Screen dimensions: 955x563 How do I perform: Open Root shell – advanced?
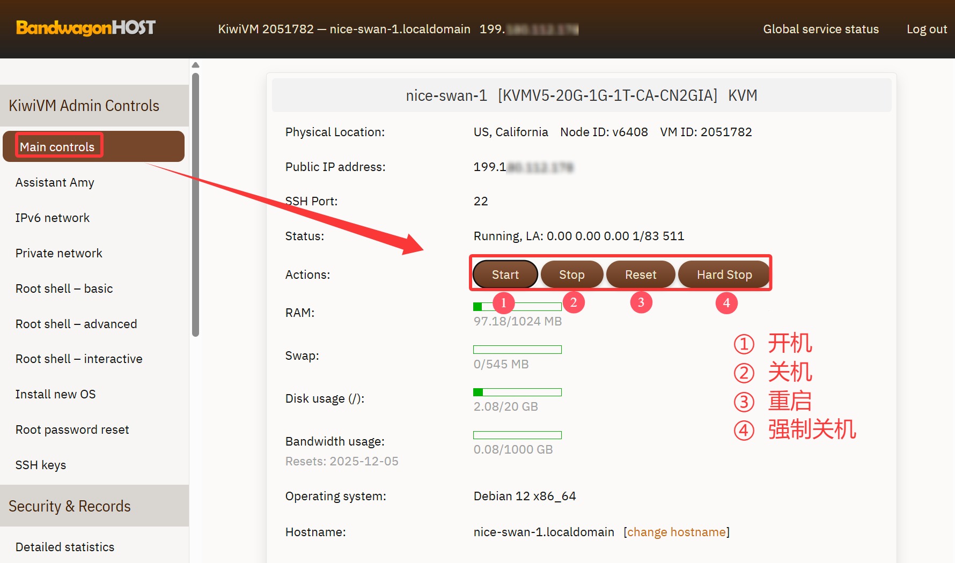point(76,324)
